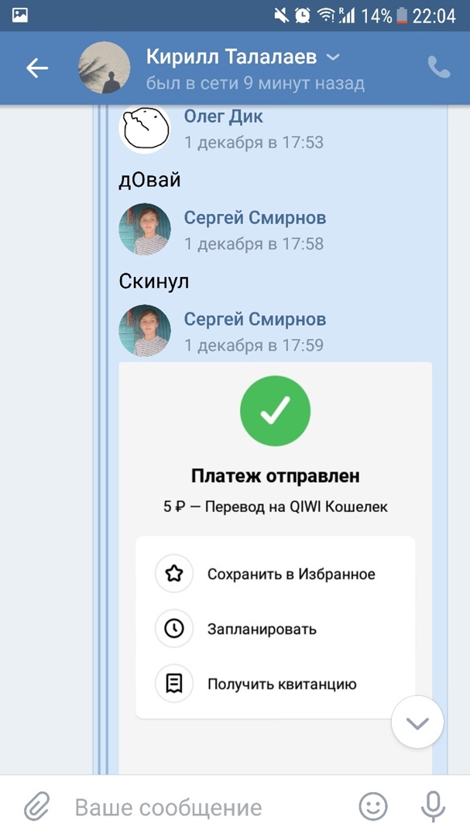The width and height of the screenshot is (470, 838).
Task: Tap the receipt icon for квитанцию
Action: click(x=174, y=684)
